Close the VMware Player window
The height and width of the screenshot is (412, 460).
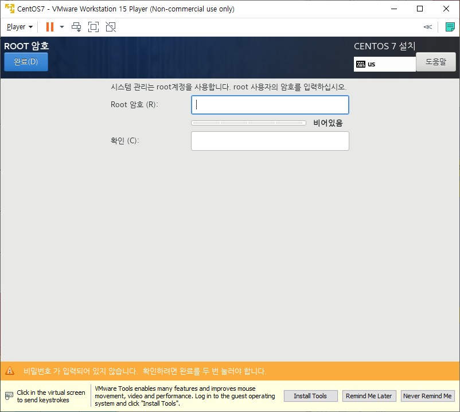point(446,9)
